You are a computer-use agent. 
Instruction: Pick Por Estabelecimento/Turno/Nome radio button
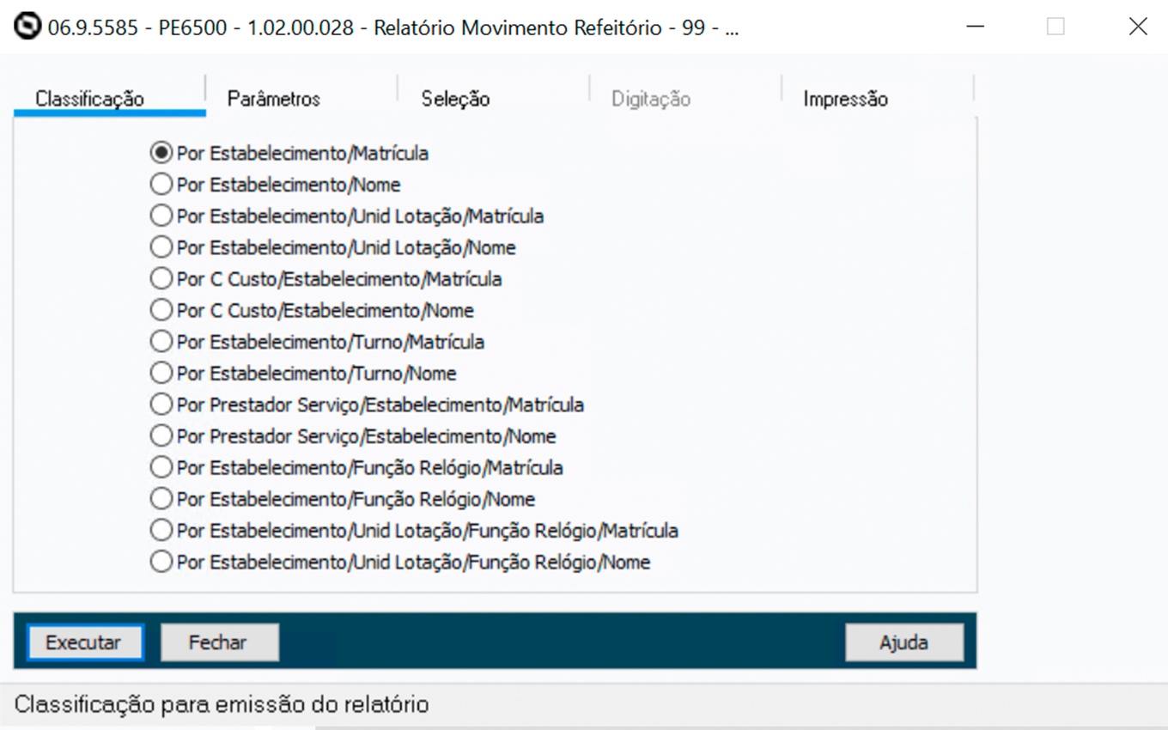click(161, 374)
